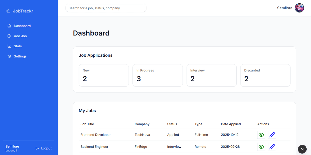This screenshot has height=155, width=311.
Task: Click the Next.js dev tools N badge
Action: (302, 149)
